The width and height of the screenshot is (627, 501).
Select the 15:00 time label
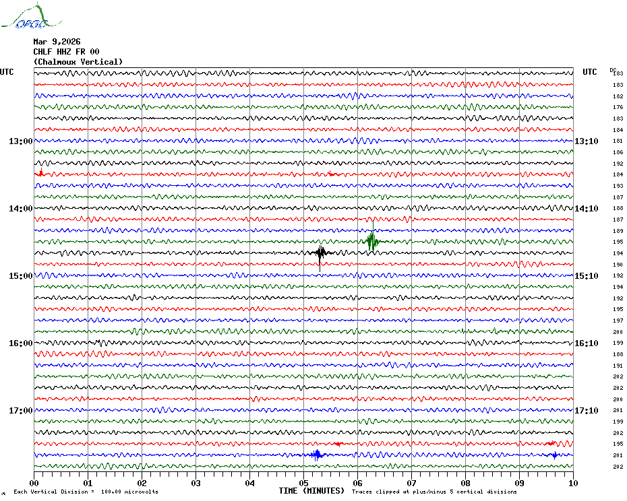[x=21, y=276]
